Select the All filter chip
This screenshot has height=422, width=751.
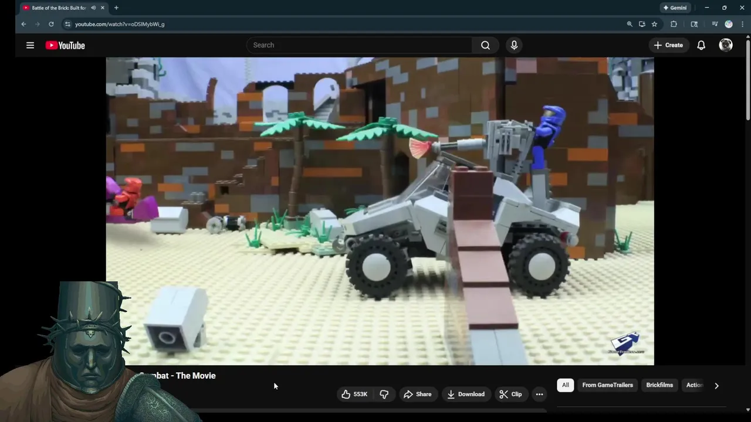566,385
